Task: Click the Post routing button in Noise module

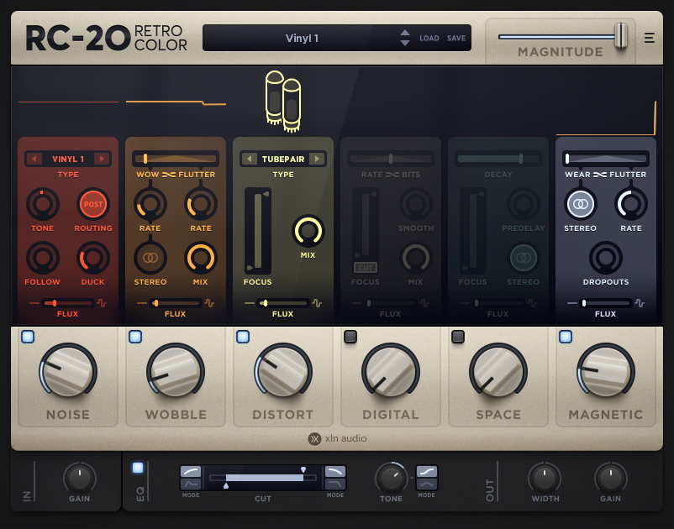Action: (92, 203)
